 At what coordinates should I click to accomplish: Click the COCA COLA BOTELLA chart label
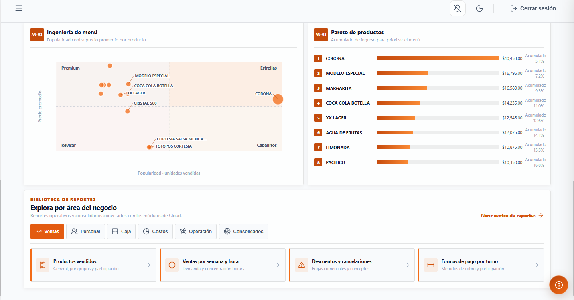(x=154, y=86)
